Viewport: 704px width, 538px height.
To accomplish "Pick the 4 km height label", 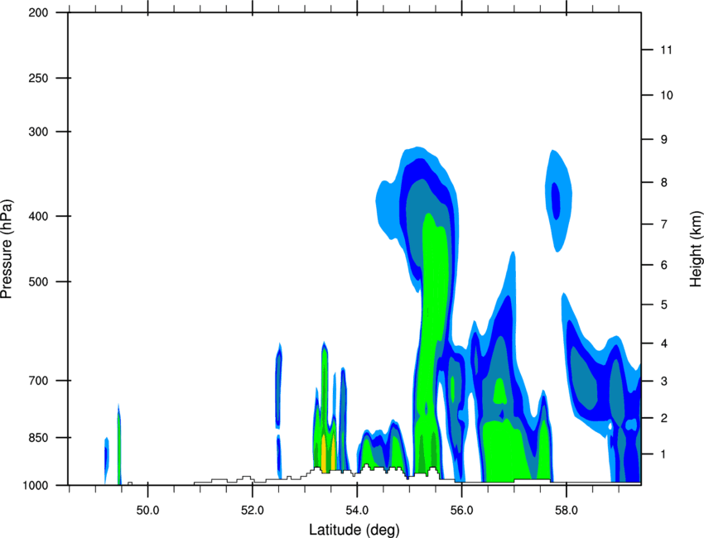I will pyautogui.click(x=664, y=343).
